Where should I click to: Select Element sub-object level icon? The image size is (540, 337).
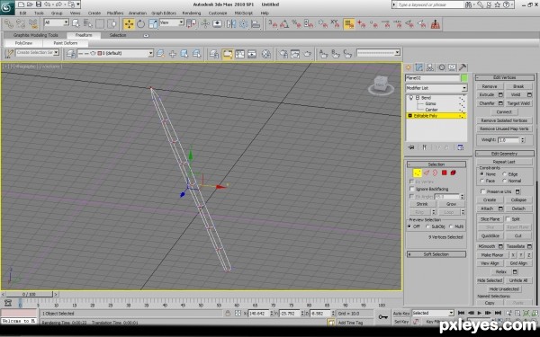click(x=454, y=173)
